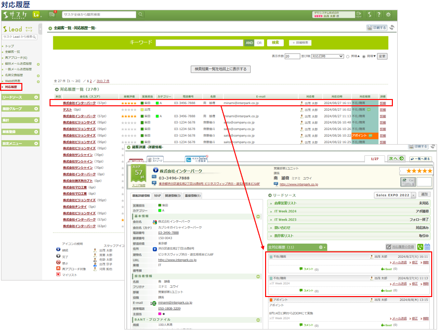Click the 追加 button beside lead source dropdown

(424, 195)
